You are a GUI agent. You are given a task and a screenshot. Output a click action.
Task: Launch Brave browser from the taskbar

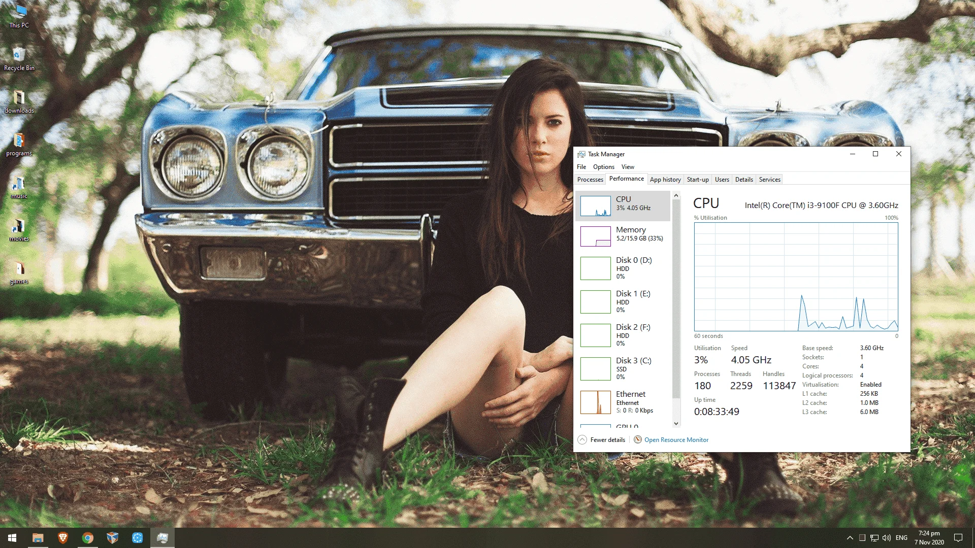tap(62, 538)
